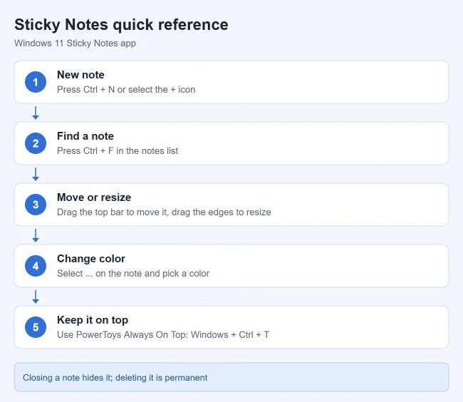The image size is (463, 402).
Task: Click the 'Change color' card title
Action: point(91,259)
